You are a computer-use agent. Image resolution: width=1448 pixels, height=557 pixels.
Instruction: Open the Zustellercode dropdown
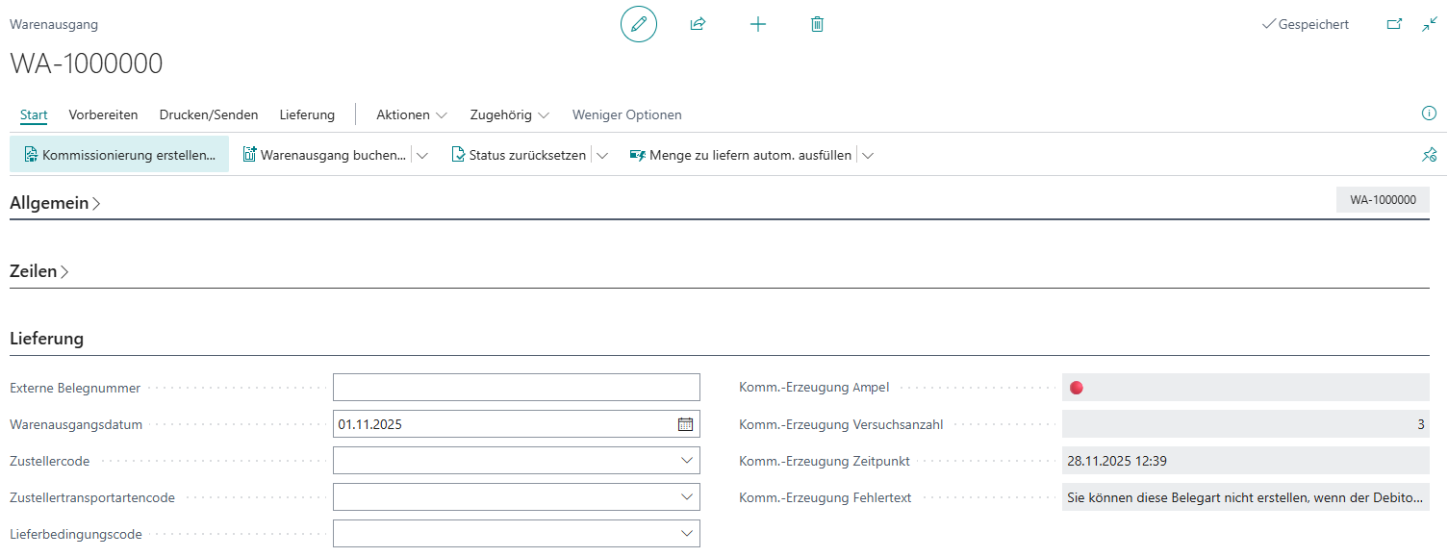(686, 461)
